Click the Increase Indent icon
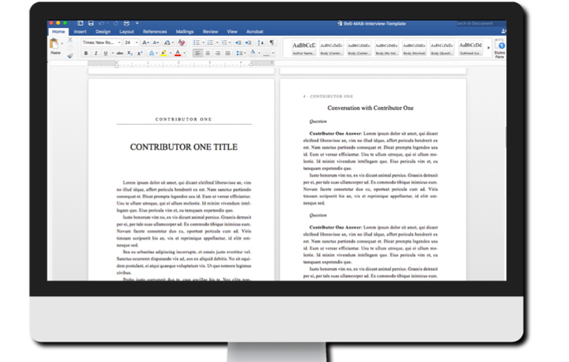The image size is (569, 362). 248,42
